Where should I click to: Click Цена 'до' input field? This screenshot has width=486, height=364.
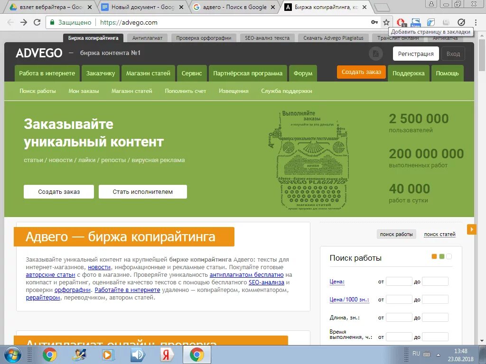click(x=435, y=282)
